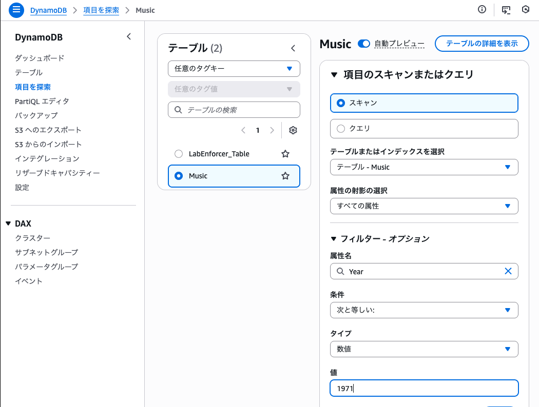
Task: Open the 数値 type dropdown
Action: 424,349
